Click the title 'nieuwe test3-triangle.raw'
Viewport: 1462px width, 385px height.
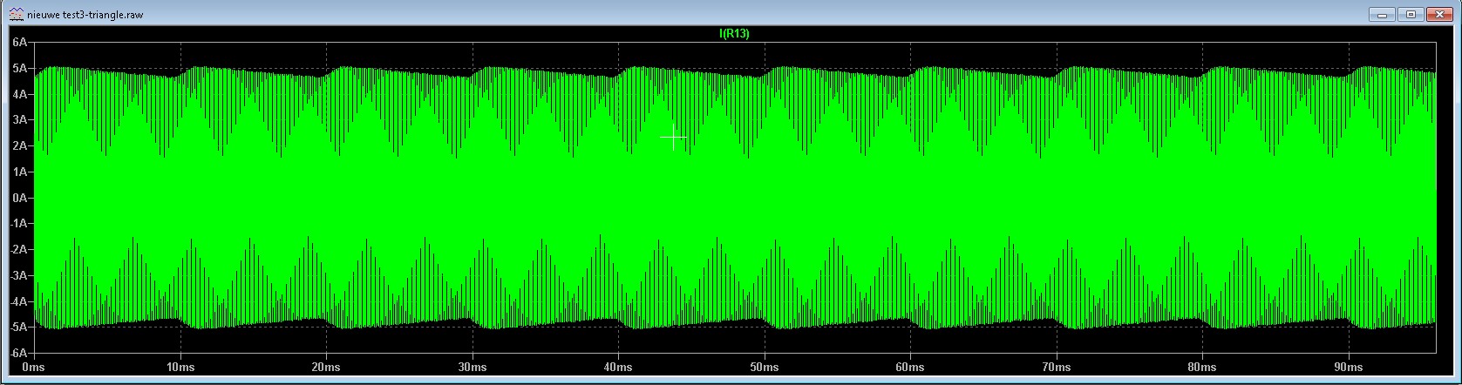86,15
